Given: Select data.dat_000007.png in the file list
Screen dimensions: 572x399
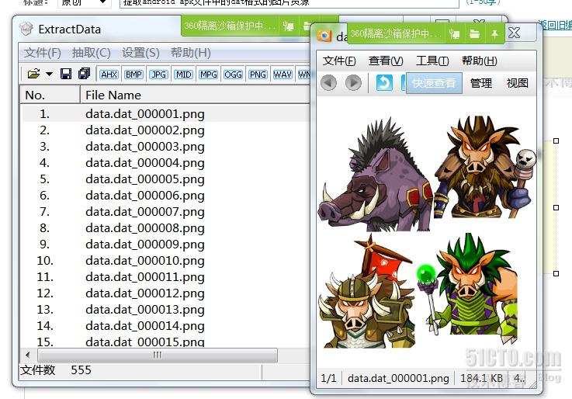Looking at the screenshot, I should 145,212.
